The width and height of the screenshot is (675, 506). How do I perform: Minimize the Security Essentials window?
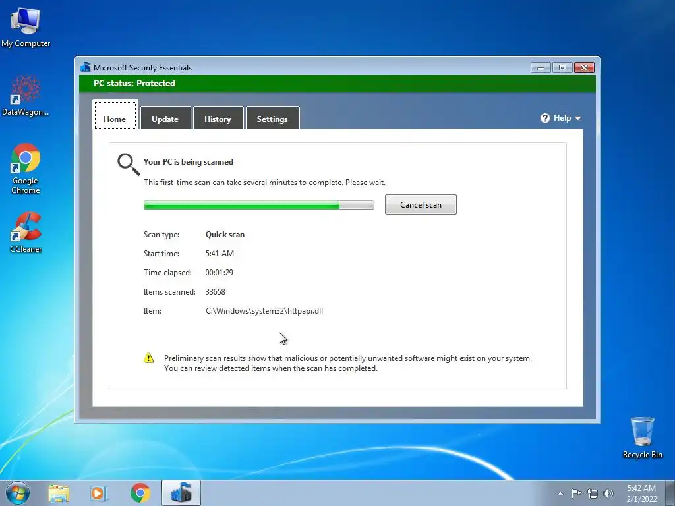(x=541, y=68)
